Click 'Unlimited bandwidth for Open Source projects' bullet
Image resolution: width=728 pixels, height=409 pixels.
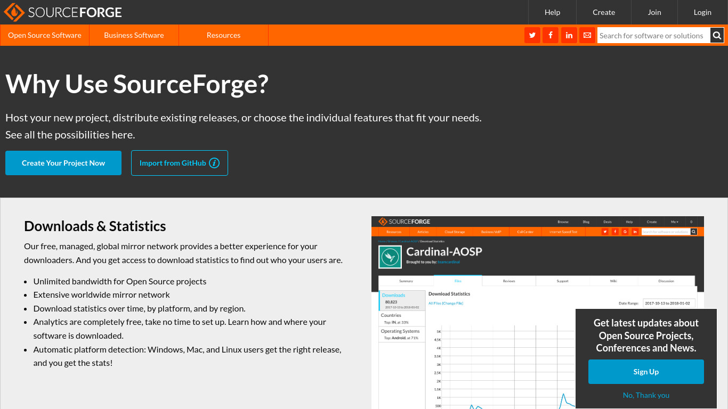tap(120, 281)
